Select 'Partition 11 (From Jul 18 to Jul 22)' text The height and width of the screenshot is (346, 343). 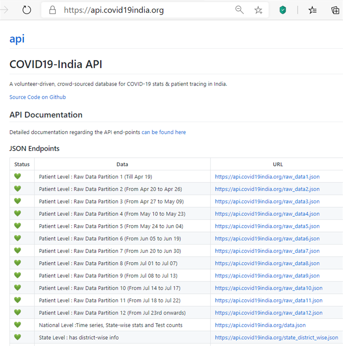[139, 300]
